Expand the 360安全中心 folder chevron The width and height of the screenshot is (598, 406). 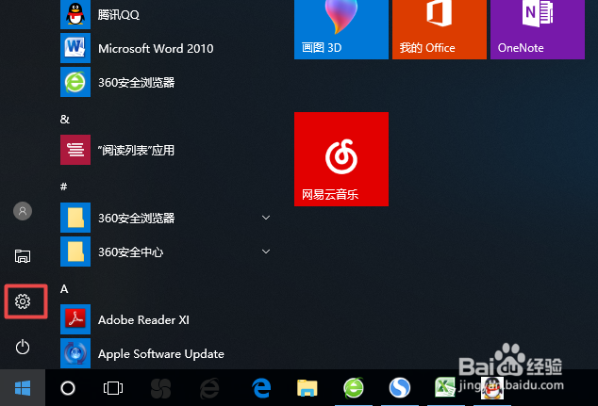coord(266,252)
